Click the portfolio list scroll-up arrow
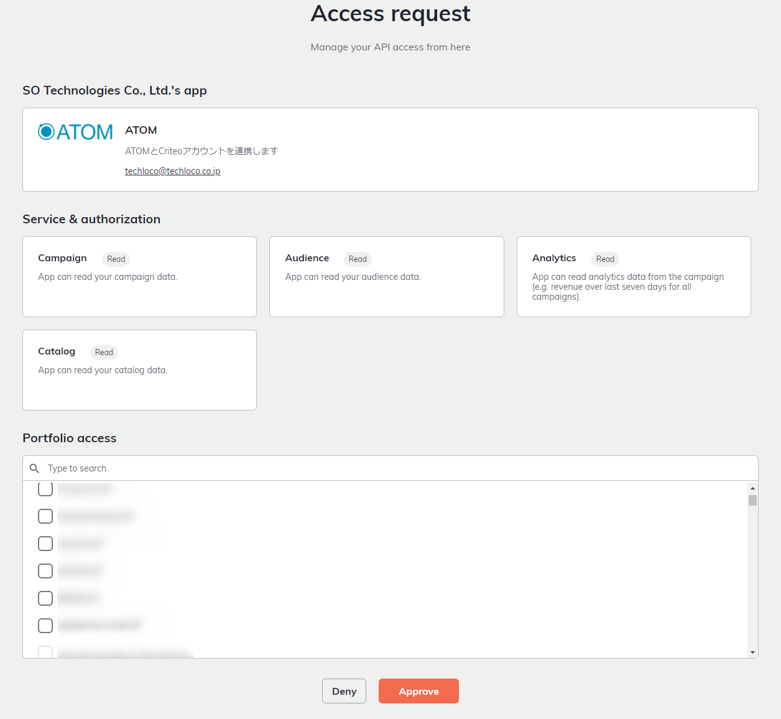Viewport: 781px width, 719px height. 752,488
